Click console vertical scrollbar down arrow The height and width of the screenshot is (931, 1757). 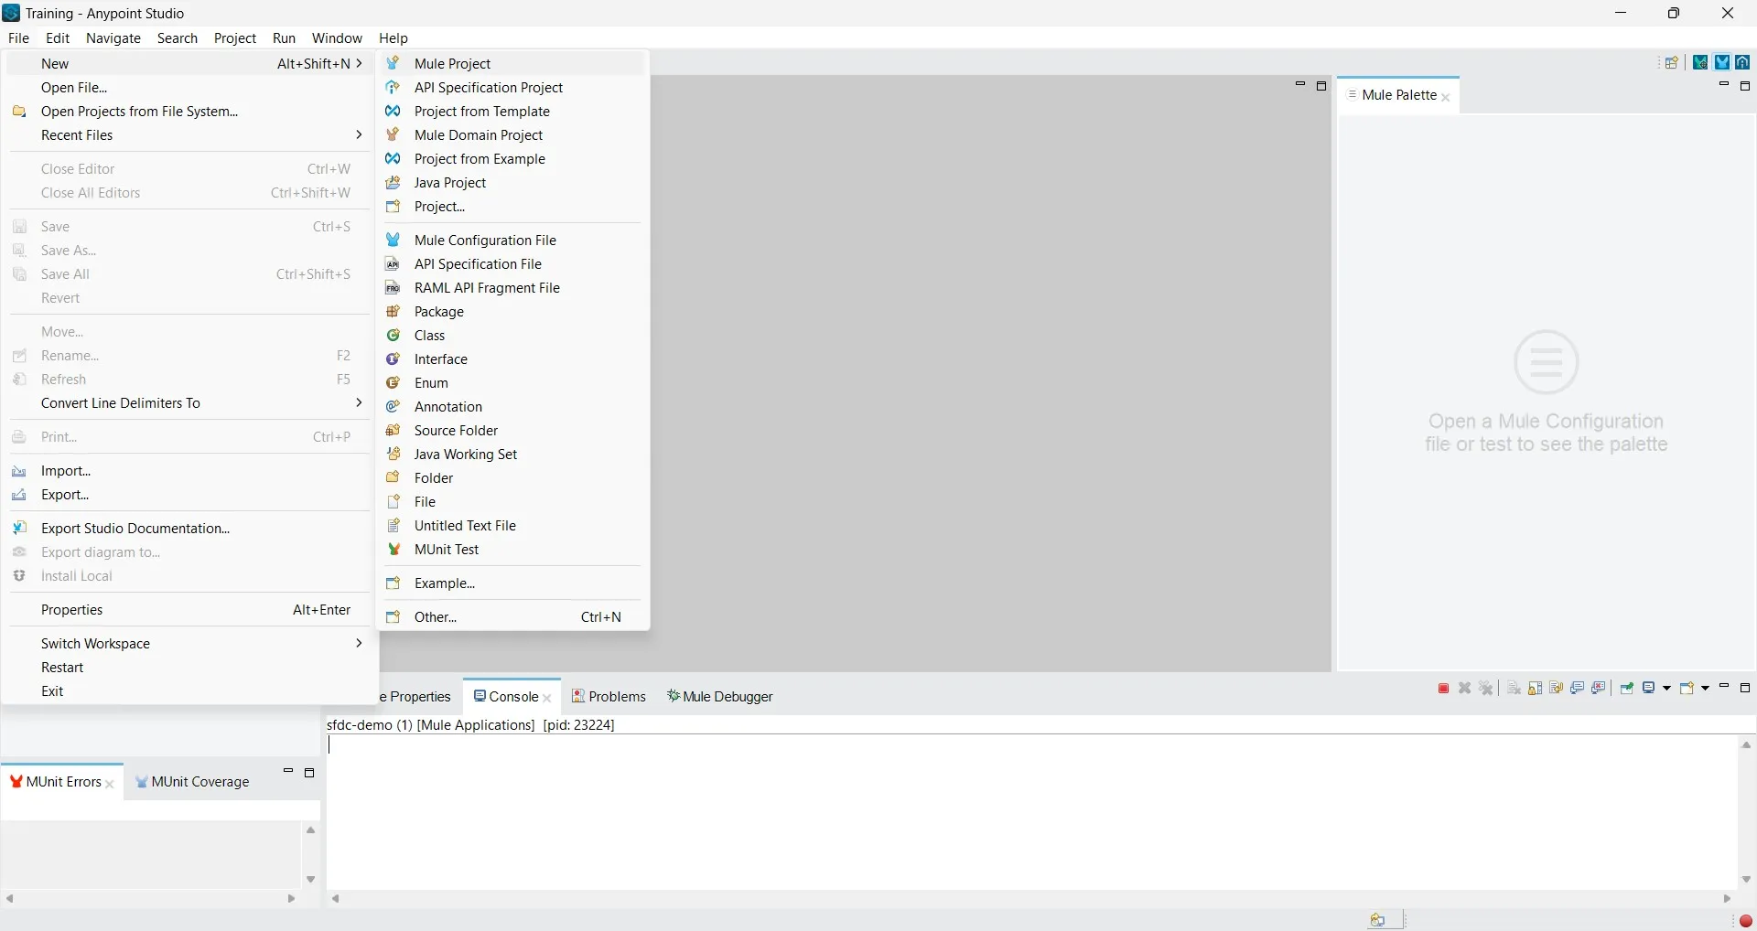pos(1747,880)
